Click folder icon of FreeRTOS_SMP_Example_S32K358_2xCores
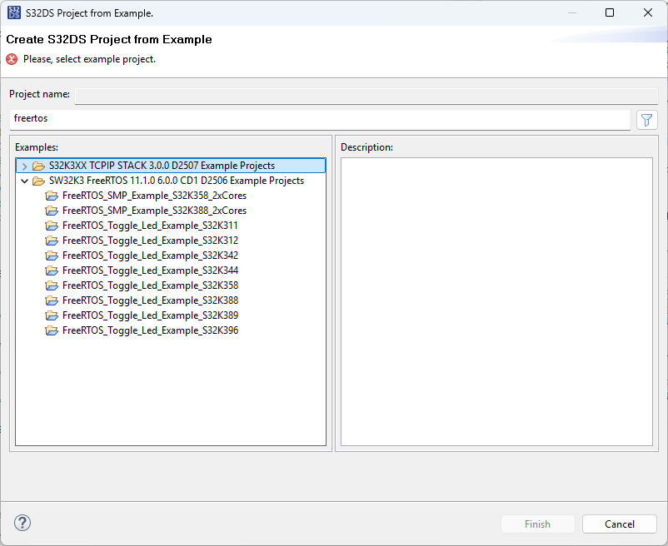Screen dimensions: 668x546 tap(52, 196)
